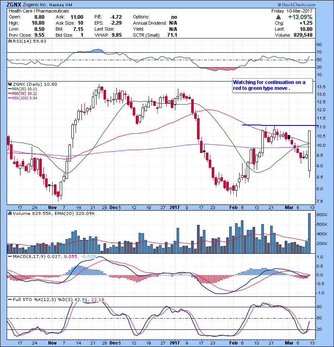Click the EPS value -2.29
The height and width of the screenshot is (347, 334).
click(116, 23)
